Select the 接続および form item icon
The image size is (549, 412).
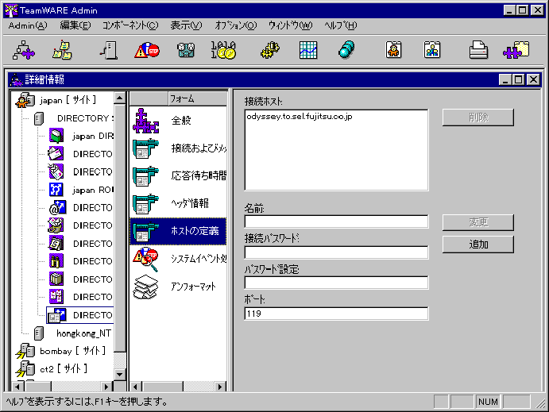pos(145,148)
